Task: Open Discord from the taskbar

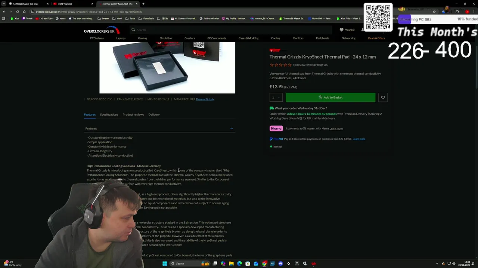Action: (x=280, y=264)
